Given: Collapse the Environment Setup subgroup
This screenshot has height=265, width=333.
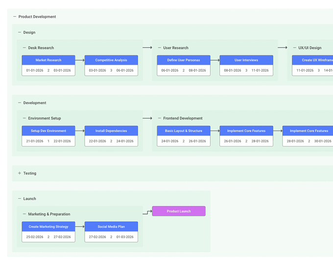Looking at the screenshot, I should [x=24, y=118].
